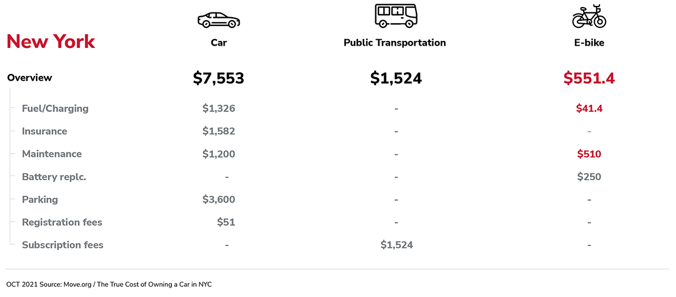Select the Insurance row label
Image resolution: width=676 pixels, height=297 pixels.
click(44, 131)
